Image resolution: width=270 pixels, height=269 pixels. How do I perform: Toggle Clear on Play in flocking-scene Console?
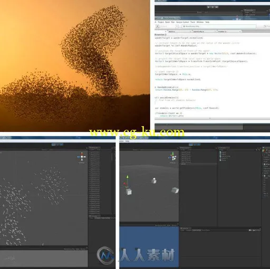click(105, 218)
